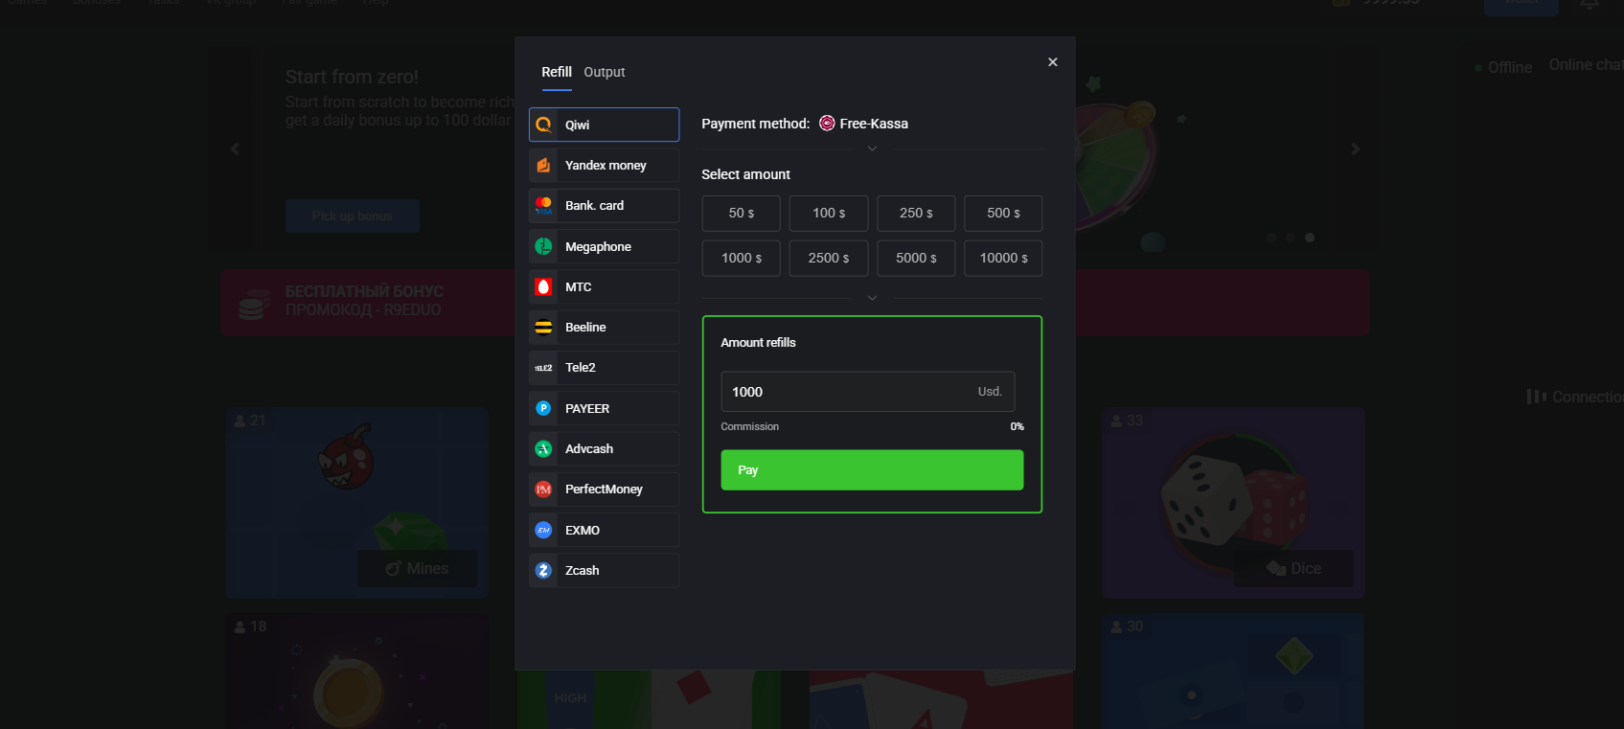1624x729 pixels.
Task: Open the Refill tab
Action: [556, 73]
